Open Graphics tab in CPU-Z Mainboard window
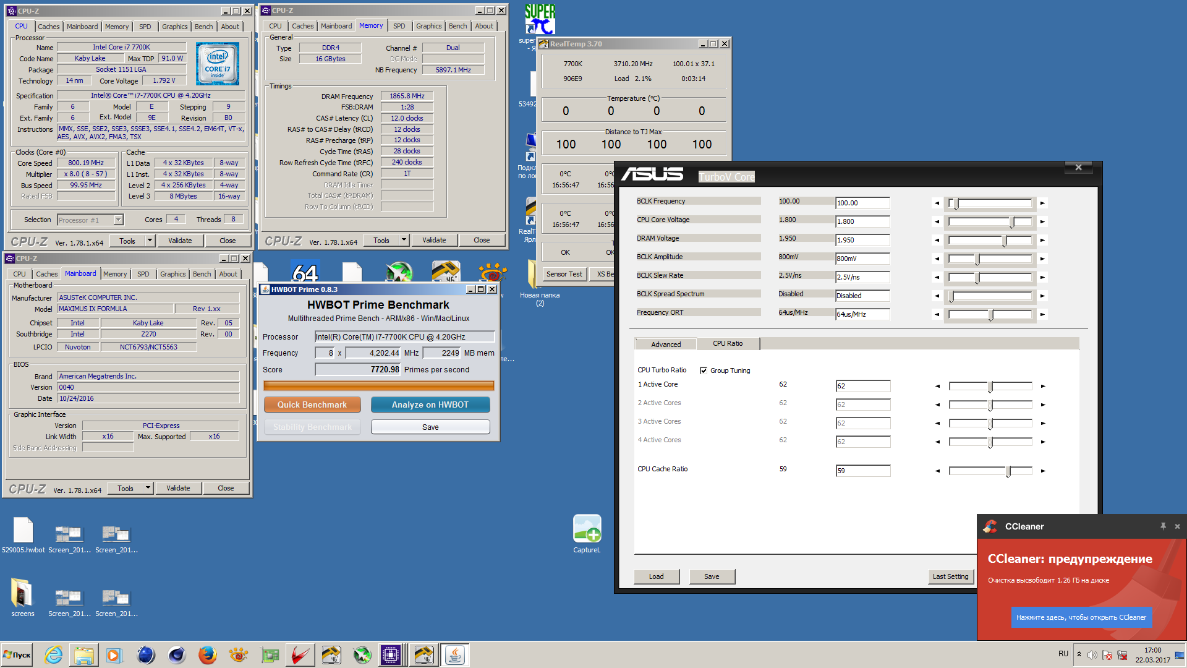The height and width of the screenshot is (668, 1187). (172, 274)
